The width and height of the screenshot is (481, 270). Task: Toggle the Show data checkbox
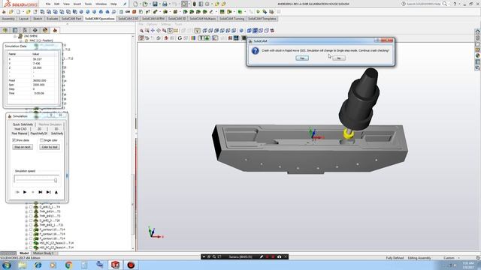(x=14, y=140)
